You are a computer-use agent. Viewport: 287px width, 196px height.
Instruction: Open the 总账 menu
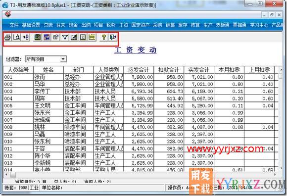(x=48, y=25)
